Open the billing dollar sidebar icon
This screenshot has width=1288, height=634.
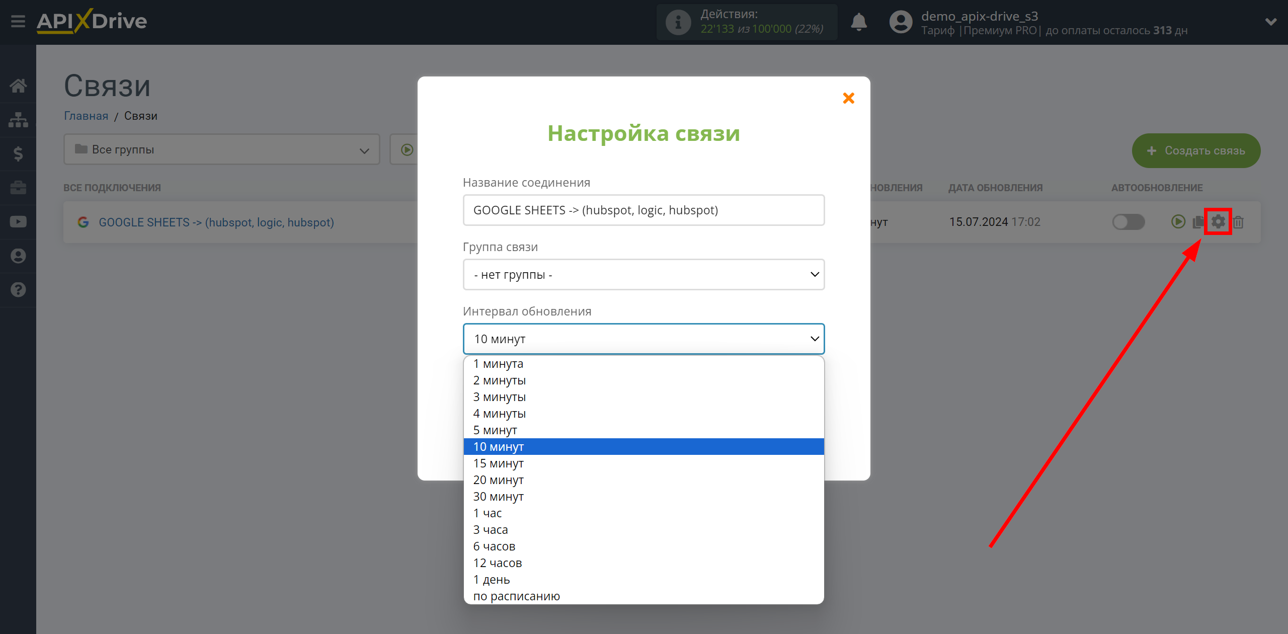tap(18, 153)
